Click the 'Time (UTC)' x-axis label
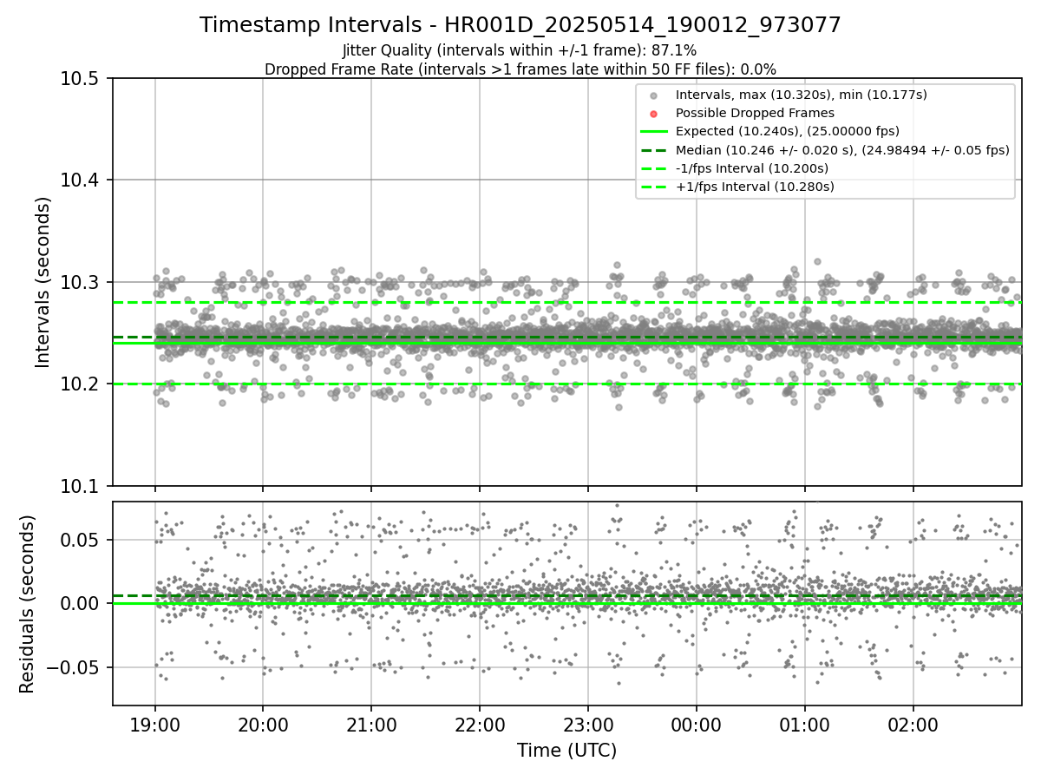The width and height of the screenshot is (1041, 781). (566, 751)
